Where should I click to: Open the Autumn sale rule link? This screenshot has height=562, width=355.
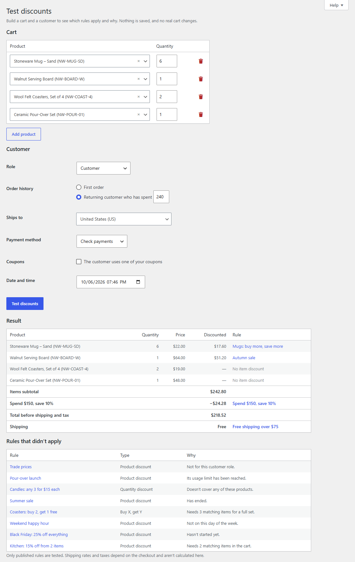point(244,358)
